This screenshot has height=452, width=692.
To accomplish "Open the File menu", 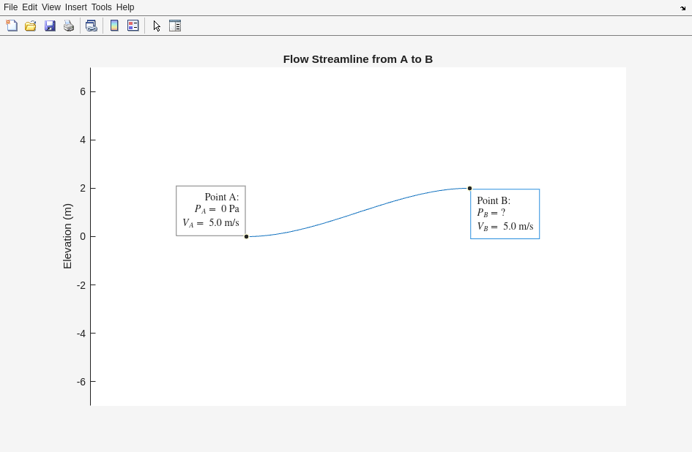I will 10,7.
